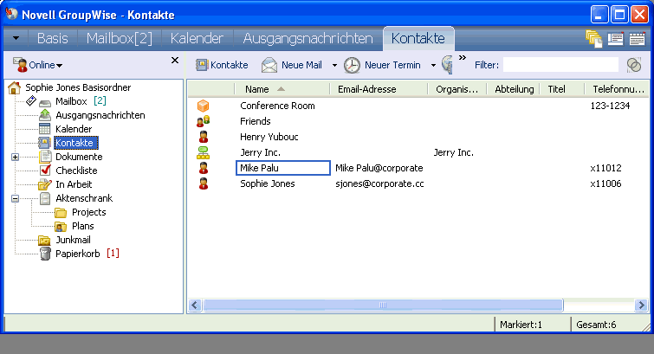Click the Abteilung column header

point(514,89)
